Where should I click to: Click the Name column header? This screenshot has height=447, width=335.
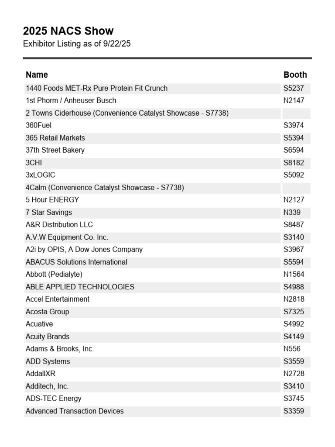point(37,75)
